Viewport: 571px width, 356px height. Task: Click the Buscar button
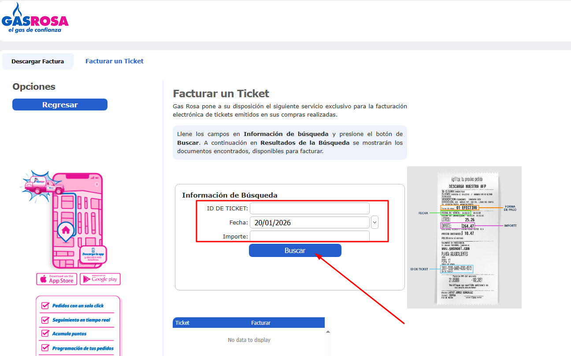point(295,250)
